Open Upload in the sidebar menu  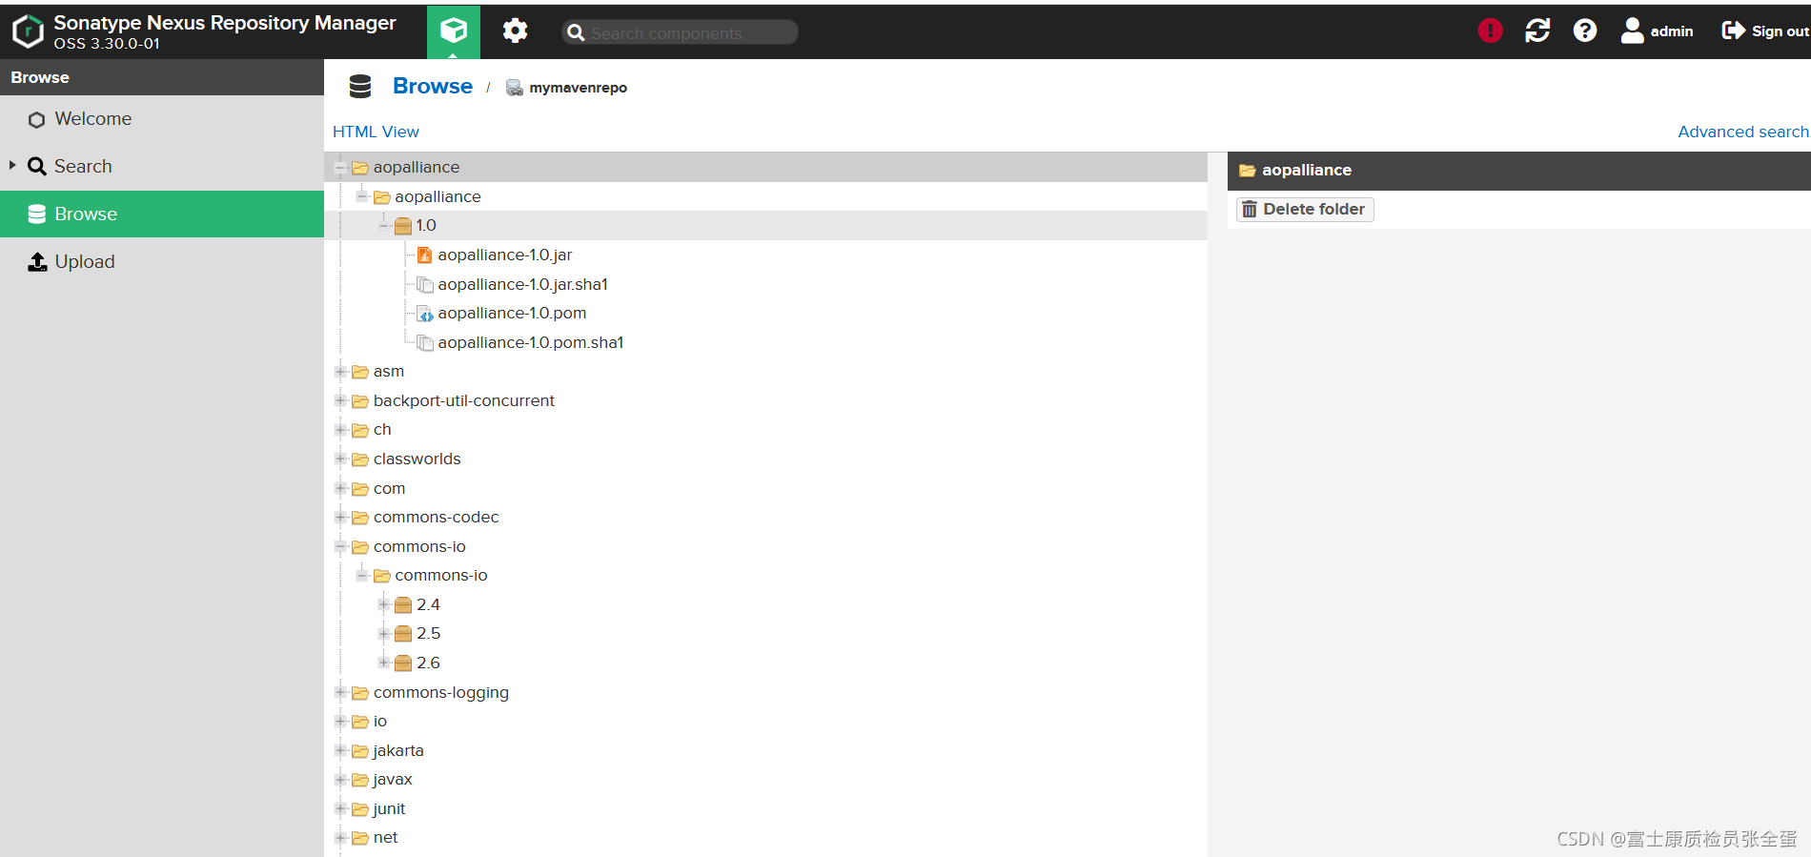click(162, 262)
